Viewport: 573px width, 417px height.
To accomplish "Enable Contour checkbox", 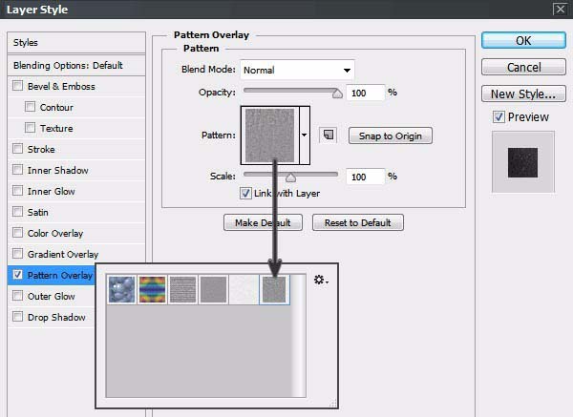I will 30,107.
